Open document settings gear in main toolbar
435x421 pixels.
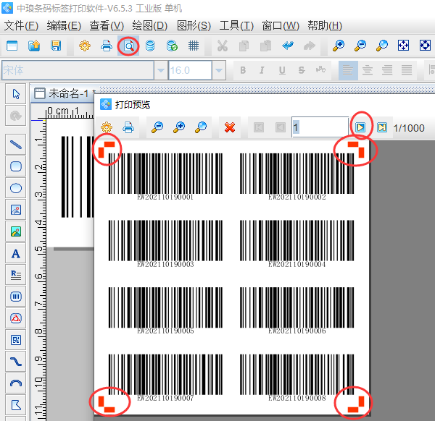[x=85, y=46]
